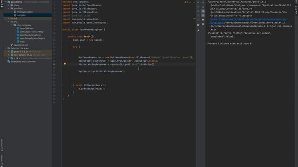The image size is (298, 167).
Task: Open the Favorites tool window tab
Action: click(x=2, y=161)
